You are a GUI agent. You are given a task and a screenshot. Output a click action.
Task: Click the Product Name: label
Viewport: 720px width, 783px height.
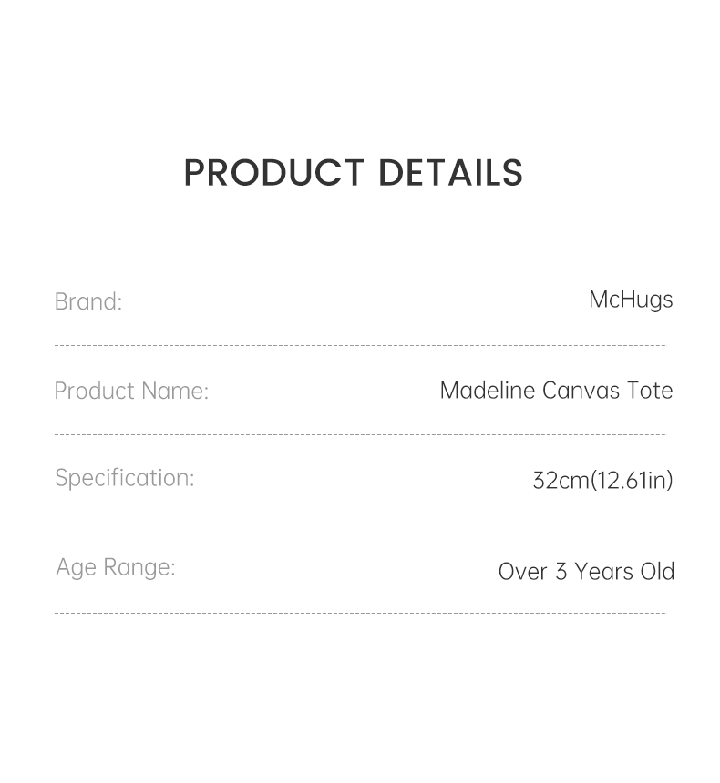point(131,391)
